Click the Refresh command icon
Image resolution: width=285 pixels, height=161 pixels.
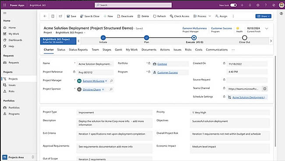(155, 16)
